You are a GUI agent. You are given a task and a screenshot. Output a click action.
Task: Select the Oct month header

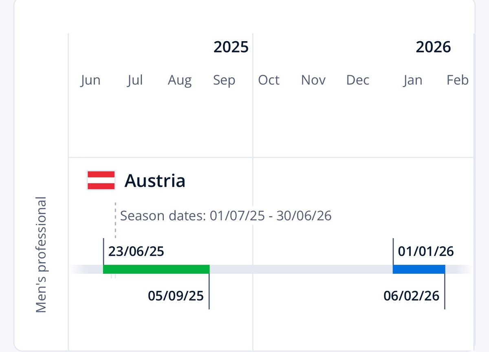click(x=269, y=80)
